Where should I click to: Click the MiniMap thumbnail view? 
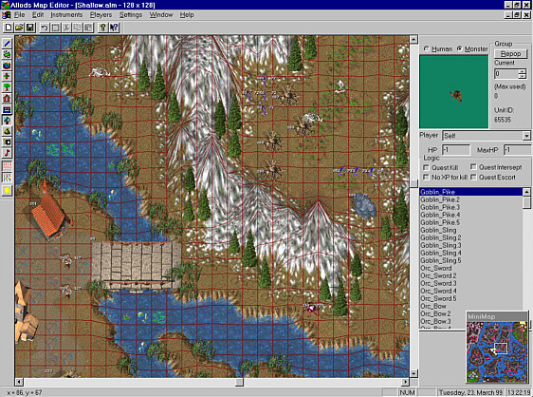coord(497,351)
